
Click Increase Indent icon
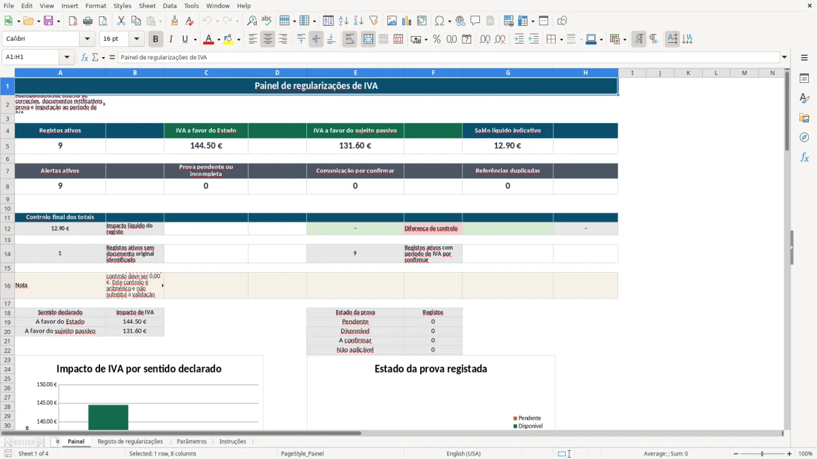(519, 39)
